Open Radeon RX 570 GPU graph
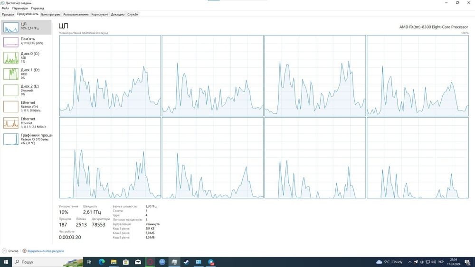This screenshot has width=475, height=267. [x=26, y=139]
